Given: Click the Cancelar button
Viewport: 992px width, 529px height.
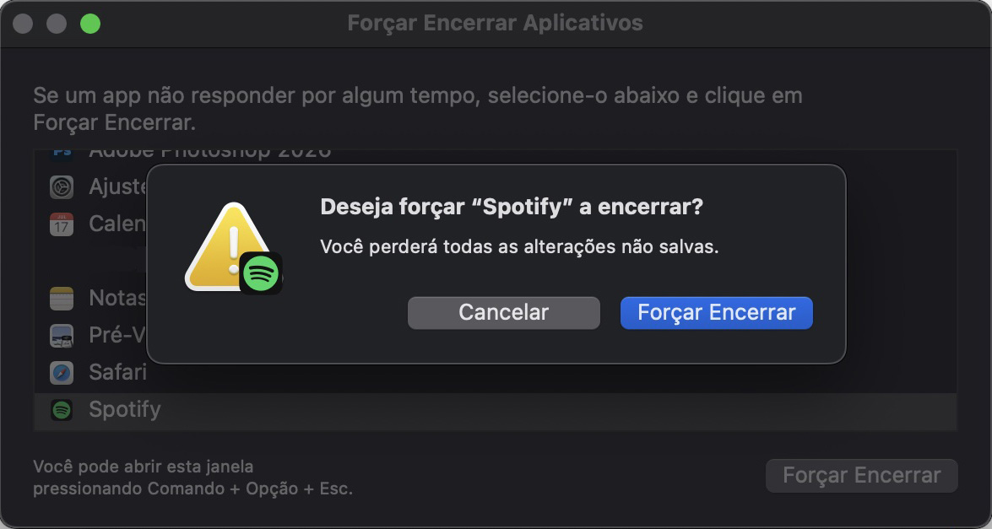Looking at the screenshot, I should pyautogui.click(x=503, y=312).
